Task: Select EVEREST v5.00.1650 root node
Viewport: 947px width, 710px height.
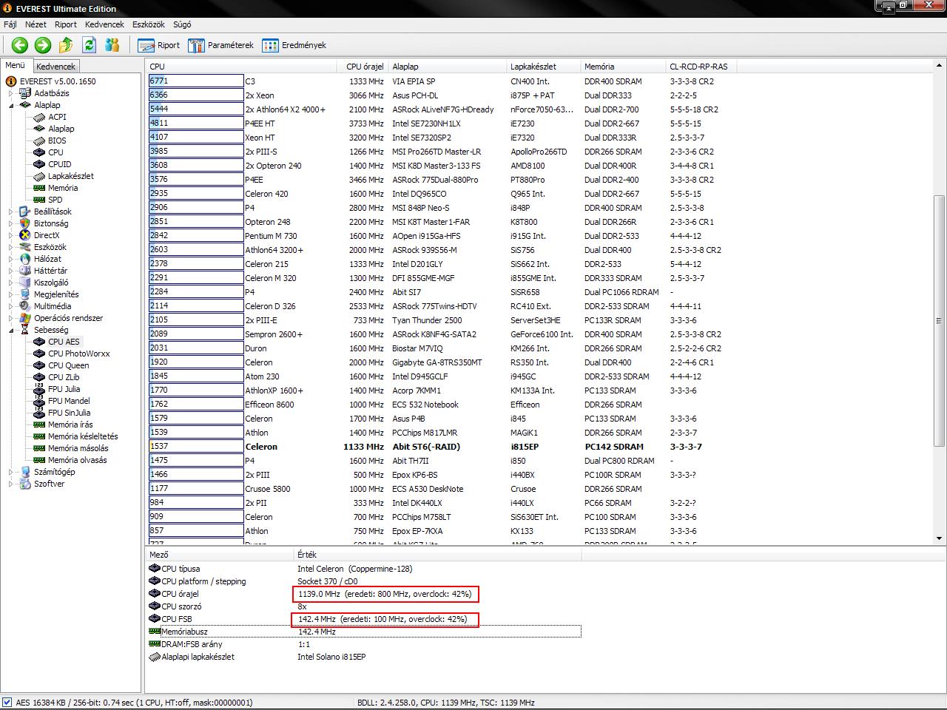Action: pos(50,81)
